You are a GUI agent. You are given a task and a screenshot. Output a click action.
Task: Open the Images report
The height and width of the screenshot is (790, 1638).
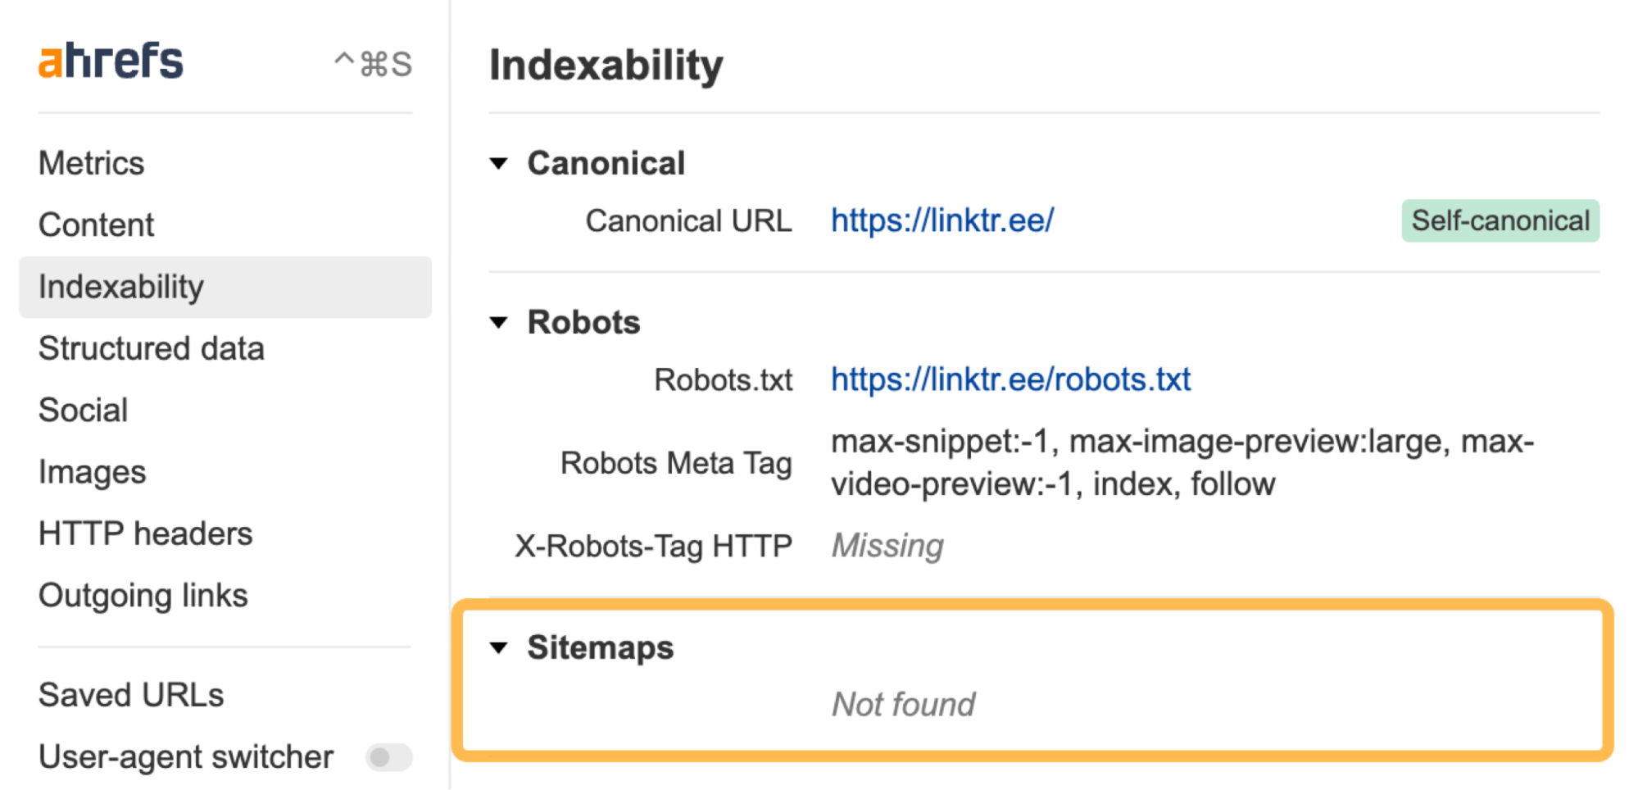click(x=92, y=470)
